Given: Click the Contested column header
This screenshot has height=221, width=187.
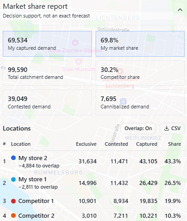Looking at the screenshot, I should [x=116, y=144].
